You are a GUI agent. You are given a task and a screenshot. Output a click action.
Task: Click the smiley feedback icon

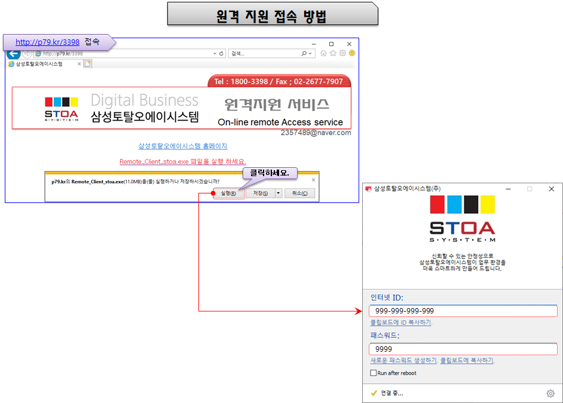coord(352,54)
